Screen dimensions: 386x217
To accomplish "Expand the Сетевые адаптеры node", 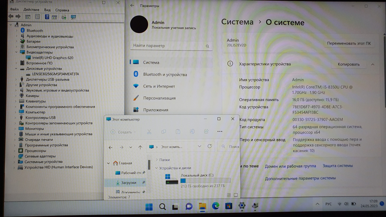I will pos(15,156).
